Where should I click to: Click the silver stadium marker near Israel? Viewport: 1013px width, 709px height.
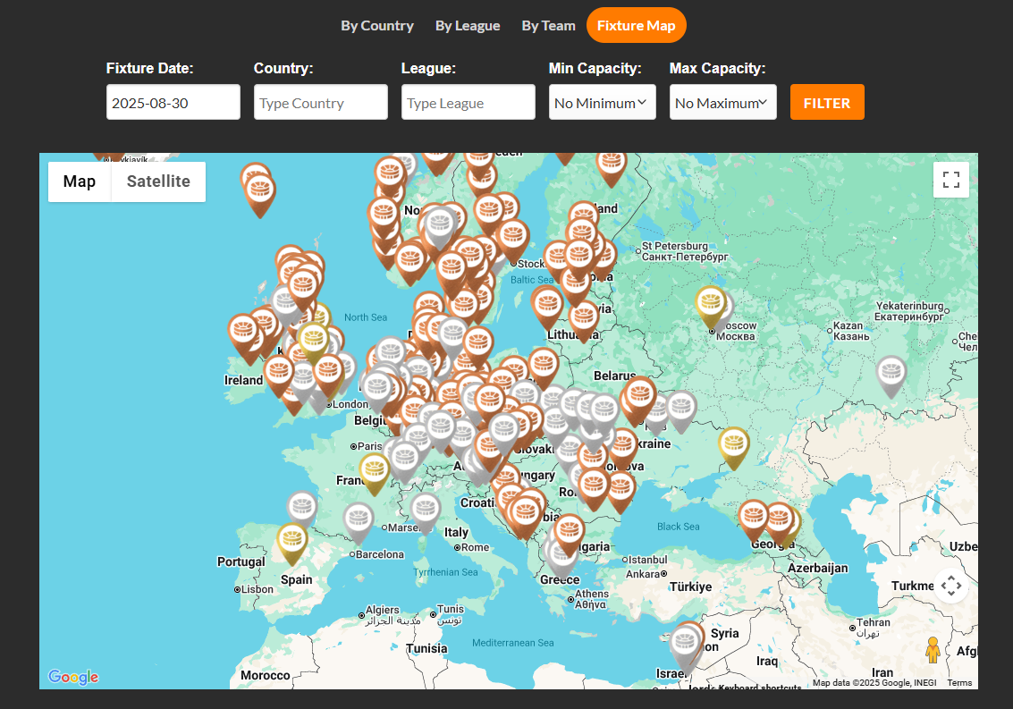coord(685,646)
